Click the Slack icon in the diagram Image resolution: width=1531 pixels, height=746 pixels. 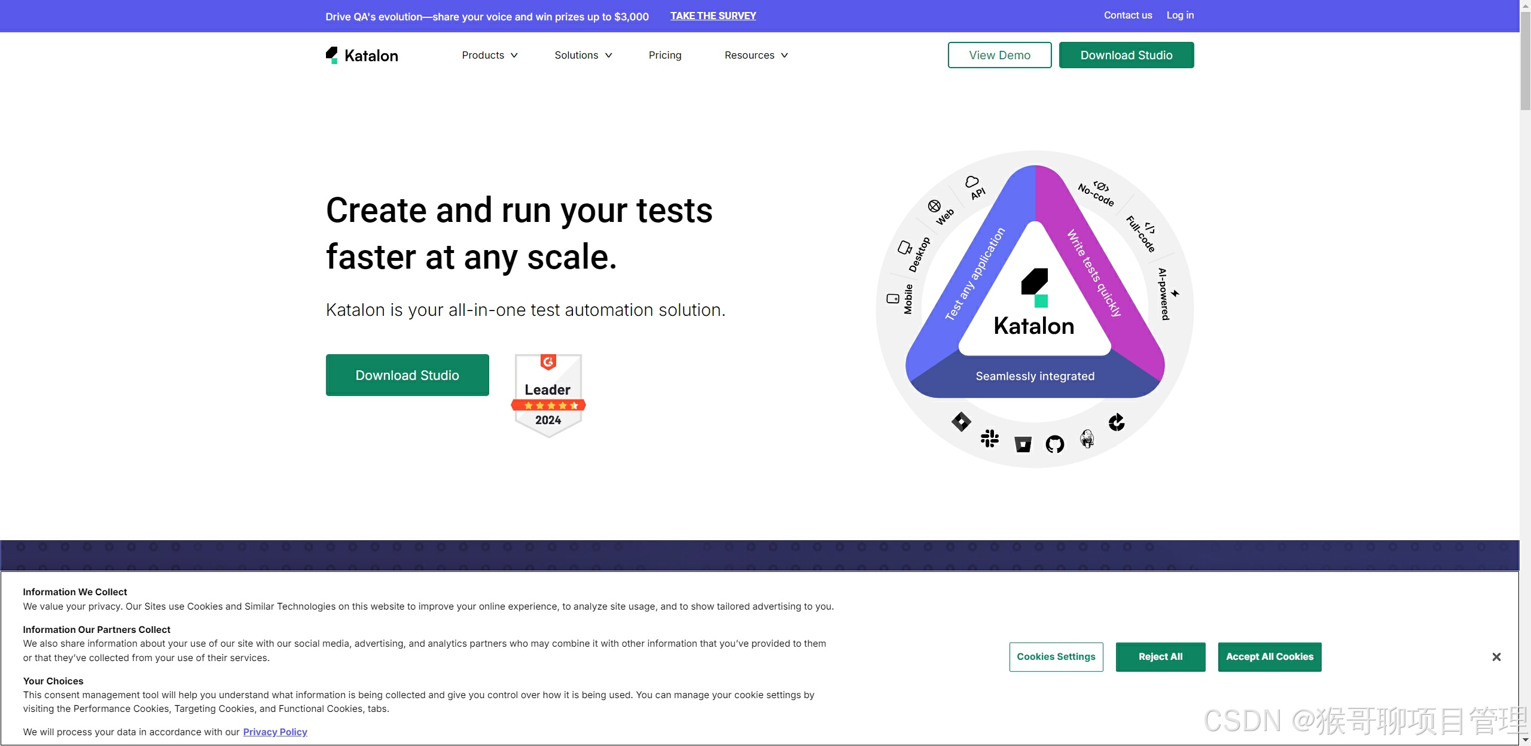coord(990,439)
